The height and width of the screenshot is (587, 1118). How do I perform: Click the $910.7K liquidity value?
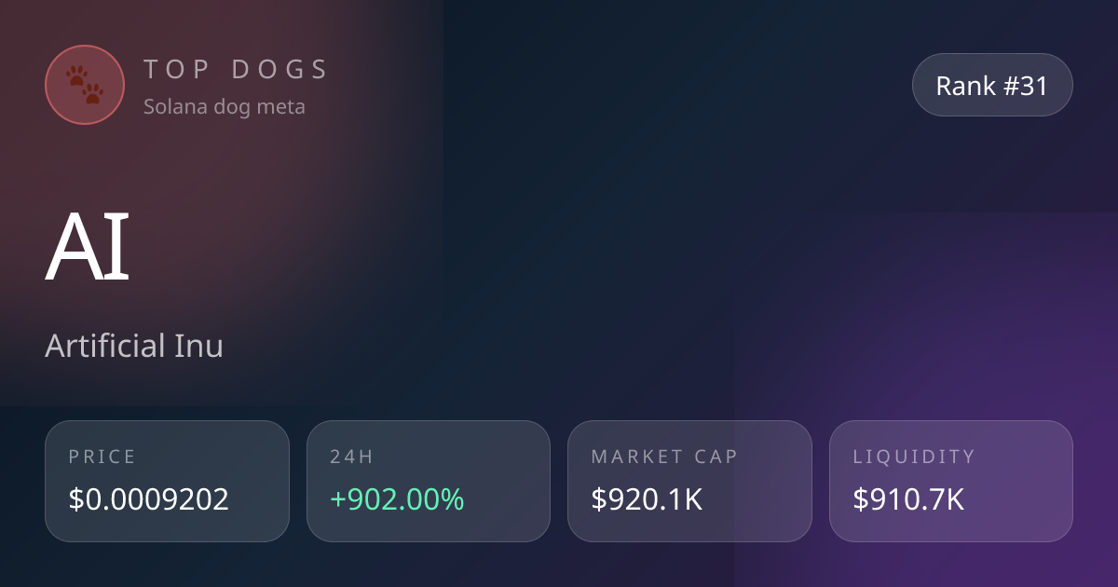908,500
